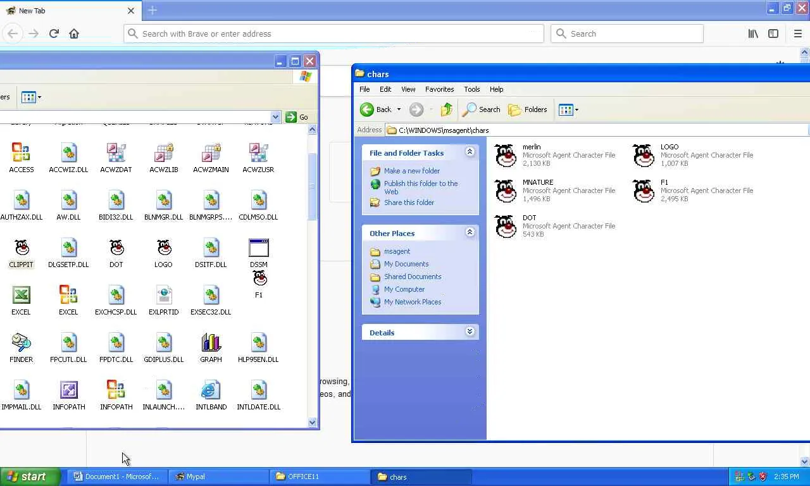Select the INTLBAND Internet Explorer icon
Image resolution: width=810 pixels, height=486 pixels.
click(211, 390)
